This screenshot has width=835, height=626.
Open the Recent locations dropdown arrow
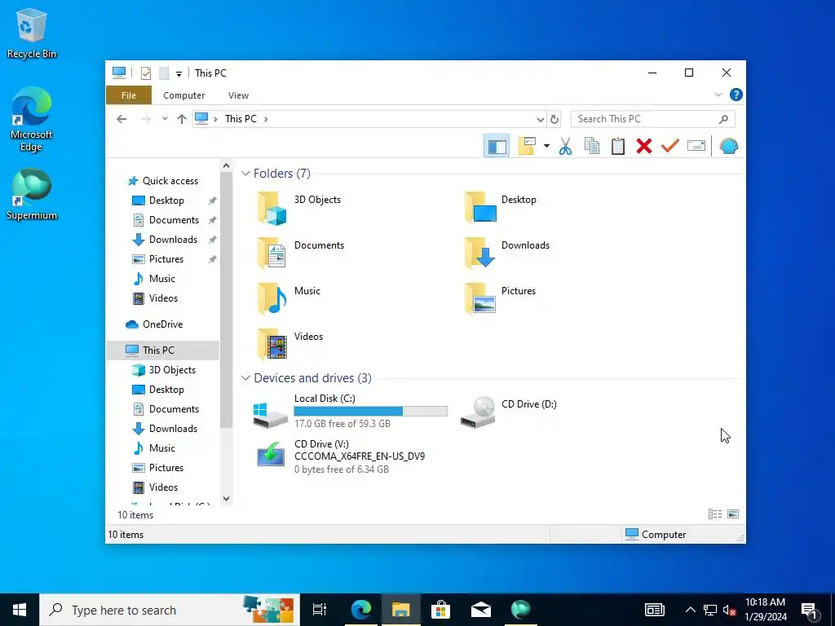tap(165, 119)
